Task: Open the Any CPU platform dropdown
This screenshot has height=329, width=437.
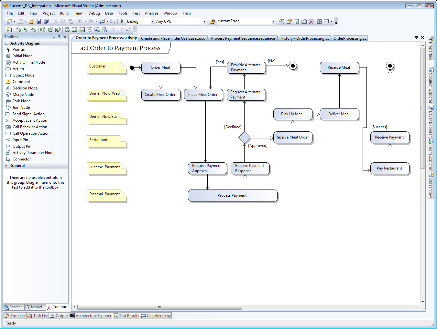Action: pyautogui.click(x=204, y=21)
